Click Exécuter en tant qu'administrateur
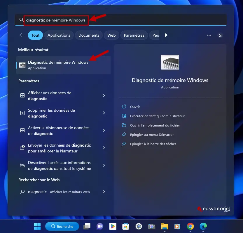 pyautogui.click(x=157, y=116)
